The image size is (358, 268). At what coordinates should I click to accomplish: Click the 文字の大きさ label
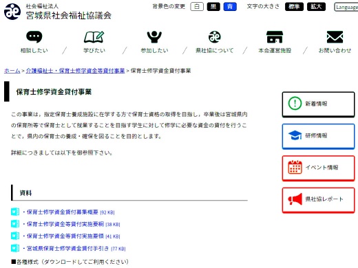coord(263,6)
